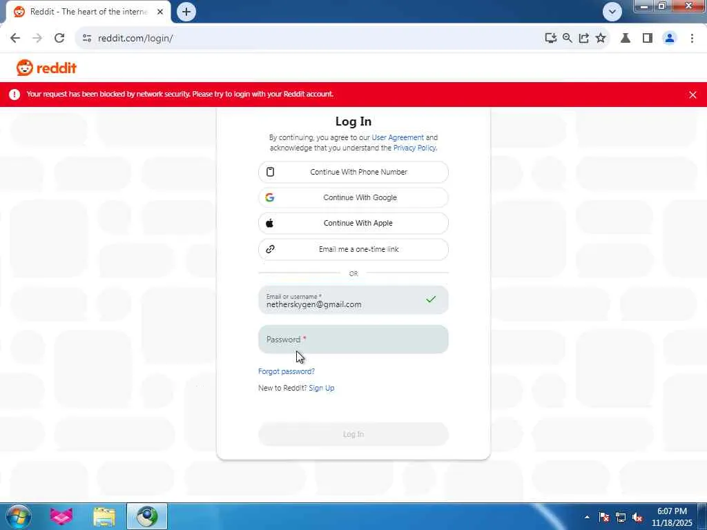
Task: Reload the Reddit login page
Action: click(x=59, y=39)
